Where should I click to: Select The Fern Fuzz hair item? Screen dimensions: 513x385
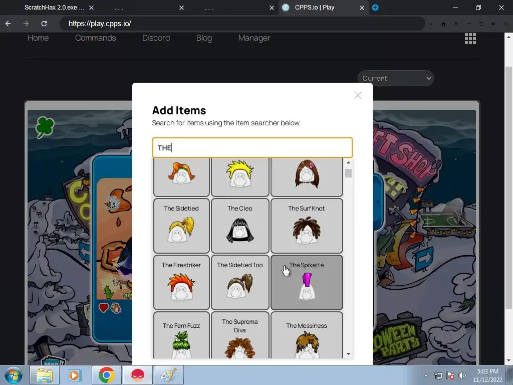point(181,335)
